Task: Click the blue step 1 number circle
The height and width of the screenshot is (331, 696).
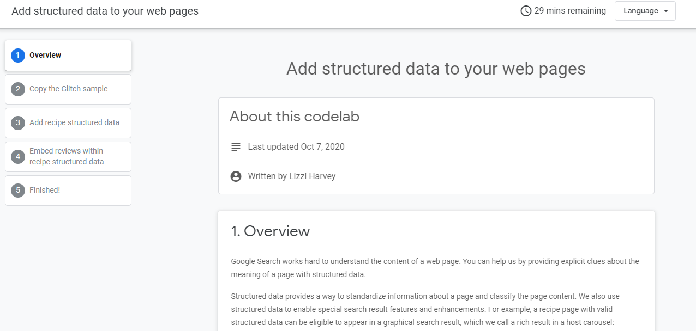Action: (18, 55)
